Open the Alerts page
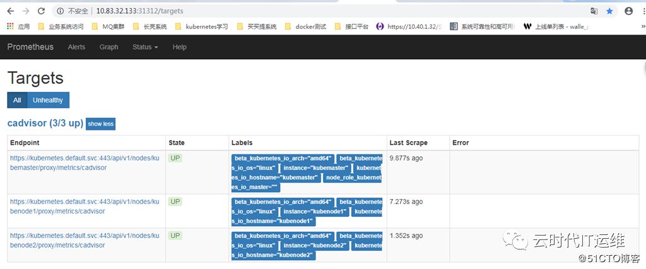Viewport: 646px width, 269px height. [x=76, y=47]
